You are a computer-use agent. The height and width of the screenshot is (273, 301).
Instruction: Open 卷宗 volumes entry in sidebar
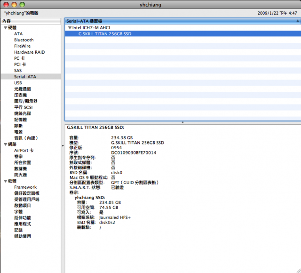click(x=18, y=157)
